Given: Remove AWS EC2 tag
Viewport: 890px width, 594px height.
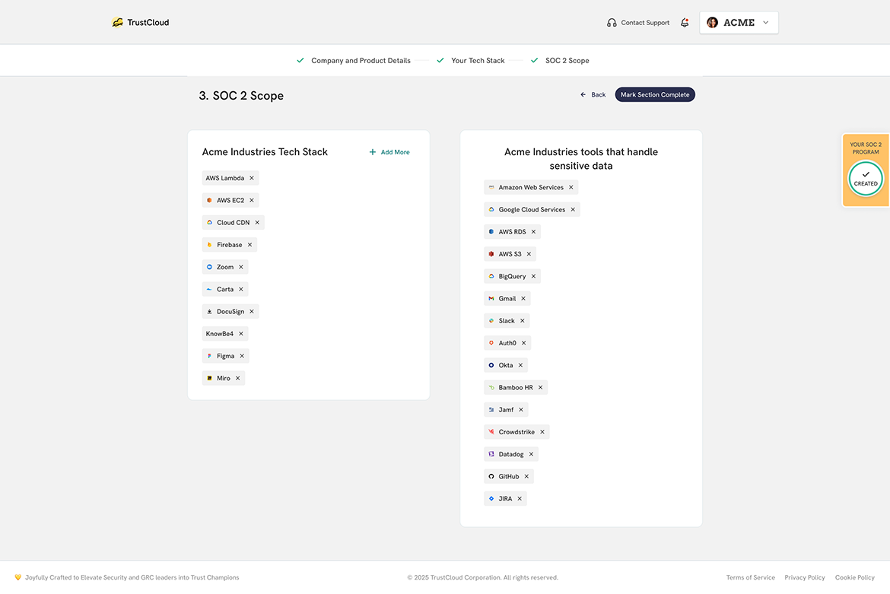Looking at the screenshot, I should pos(252,200).
